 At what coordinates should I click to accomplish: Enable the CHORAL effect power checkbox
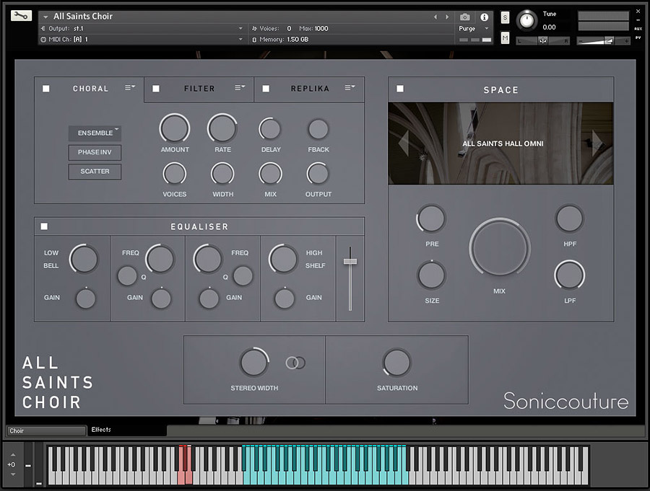coord(46,88)
